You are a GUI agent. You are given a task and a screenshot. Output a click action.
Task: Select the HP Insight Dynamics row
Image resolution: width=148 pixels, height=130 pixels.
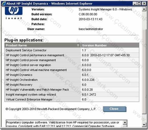pyautogui.click(x=72, y=75)
